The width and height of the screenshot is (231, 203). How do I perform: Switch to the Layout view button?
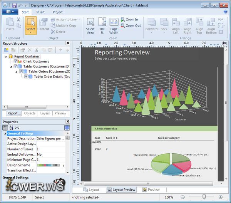(91, 190)
